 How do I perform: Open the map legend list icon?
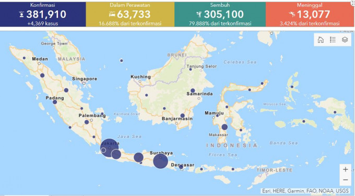point(333,40)
